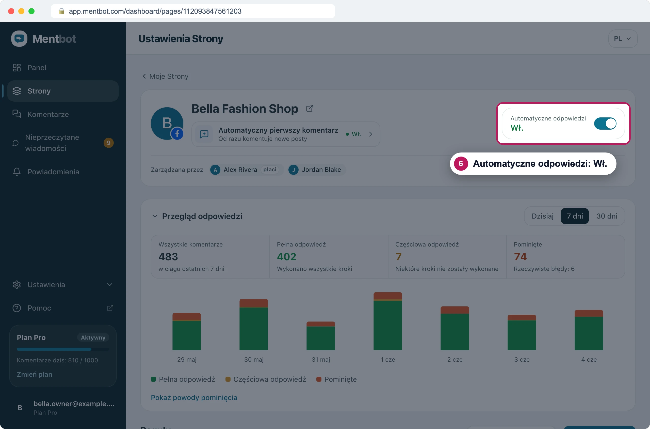The width and height of the screenshot is (650, 429).
Task: Select the 30 dni time range tab
Action: click(607, 216)
